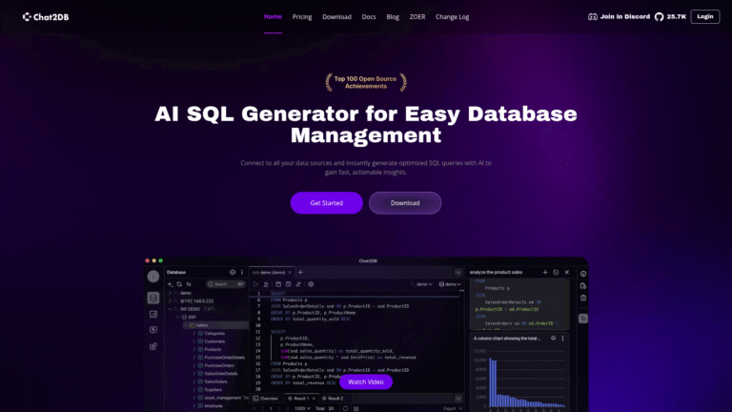Close the analyze the product sales panel

[567, 272]
